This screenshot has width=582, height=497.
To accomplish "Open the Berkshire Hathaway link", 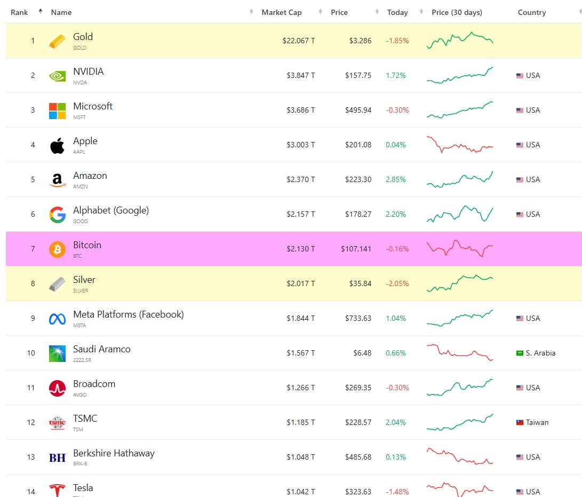I will tap(114, 453).
